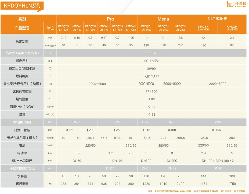This screenshot has width=249, height=194.
Task: Click the 0.32 kW power value
Action: (x=77, y=153)
